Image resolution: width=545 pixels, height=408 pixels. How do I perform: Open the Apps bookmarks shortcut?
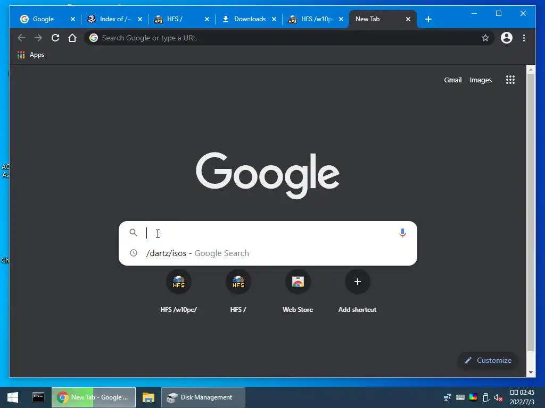pyautogui.click(x=31, y=55)
